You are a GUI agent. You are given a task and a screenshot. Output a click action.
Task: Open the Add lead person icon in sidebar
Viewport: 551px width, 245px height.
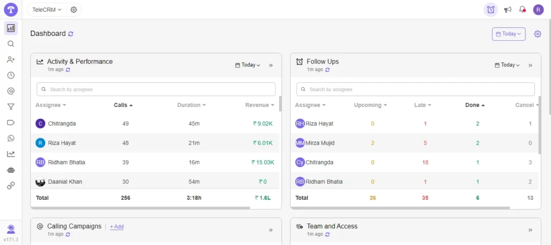[x=11, y=60]
